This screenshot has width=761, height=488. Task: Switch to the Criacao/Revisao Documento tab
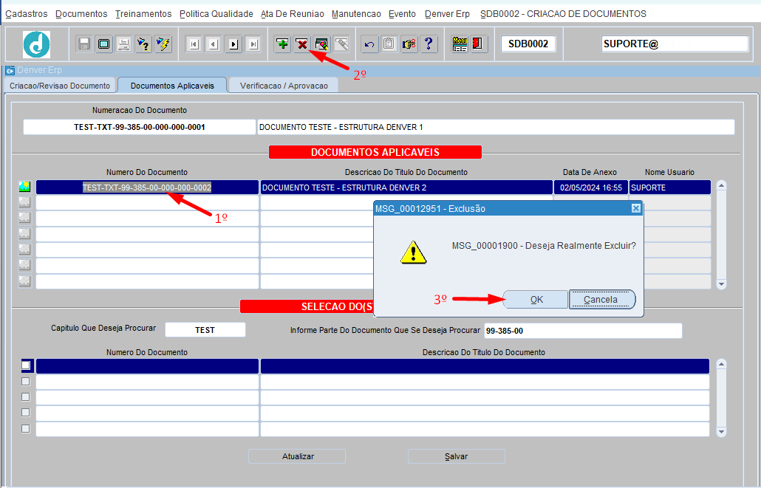[60, 86]
